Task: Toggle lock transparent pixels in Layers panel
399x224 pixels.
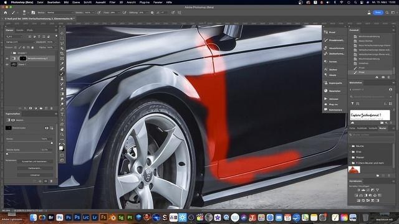Action: [15, 47]
